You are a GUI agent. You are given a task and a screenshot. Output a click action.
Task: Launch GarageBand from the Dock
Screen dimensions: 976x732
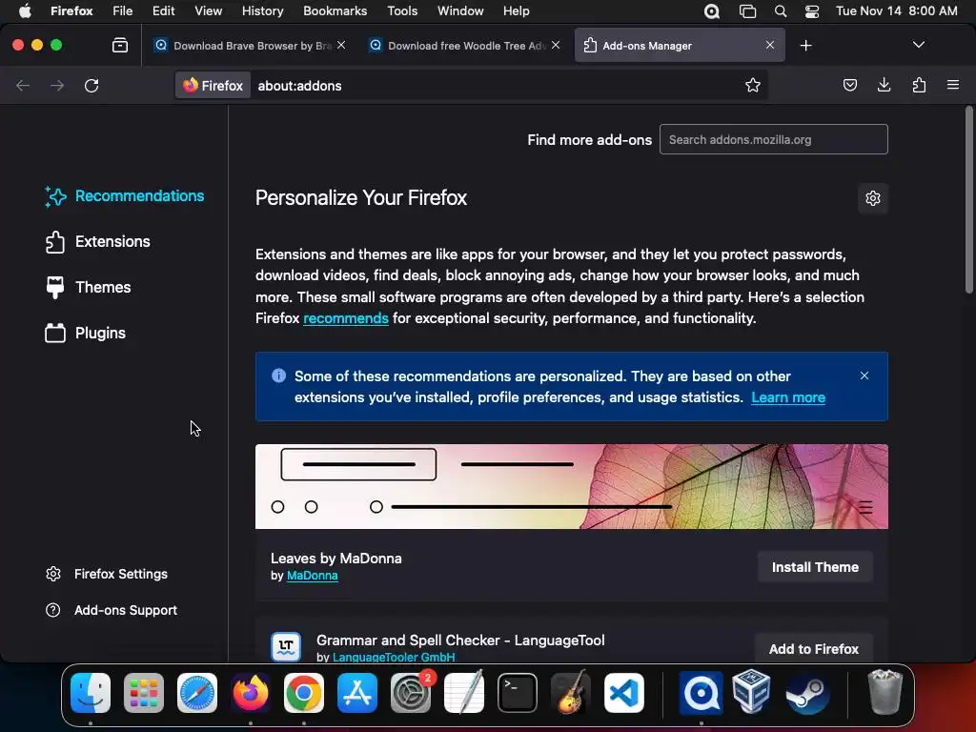[571, 693]
